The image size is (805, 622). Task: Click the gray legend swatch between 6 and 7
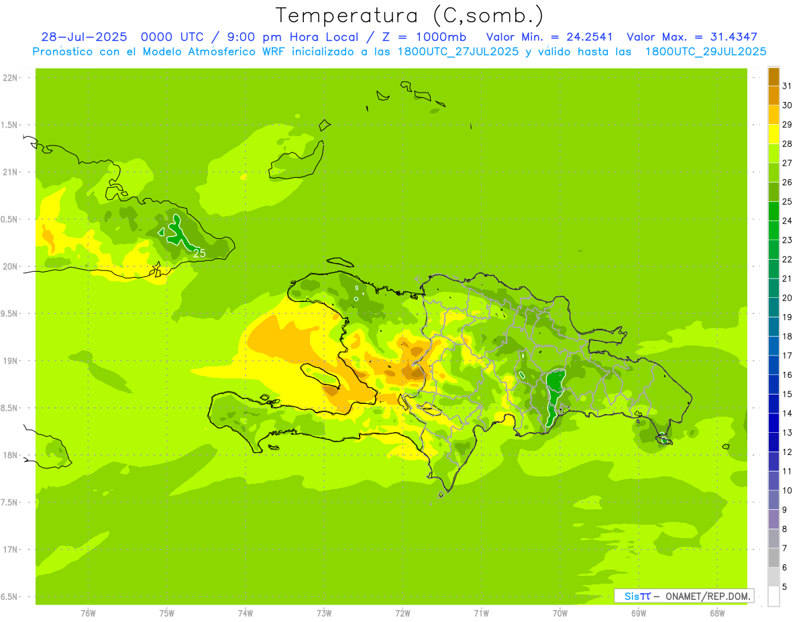(x=773, y=558)
